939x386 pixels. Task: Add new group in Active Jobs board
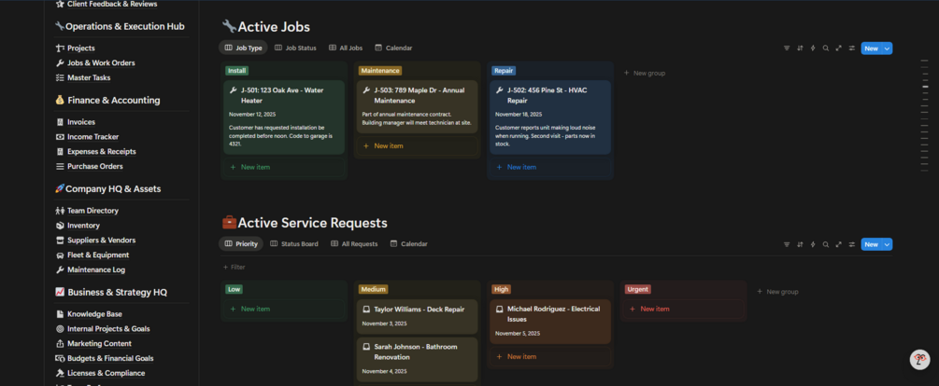pos(645,73)
